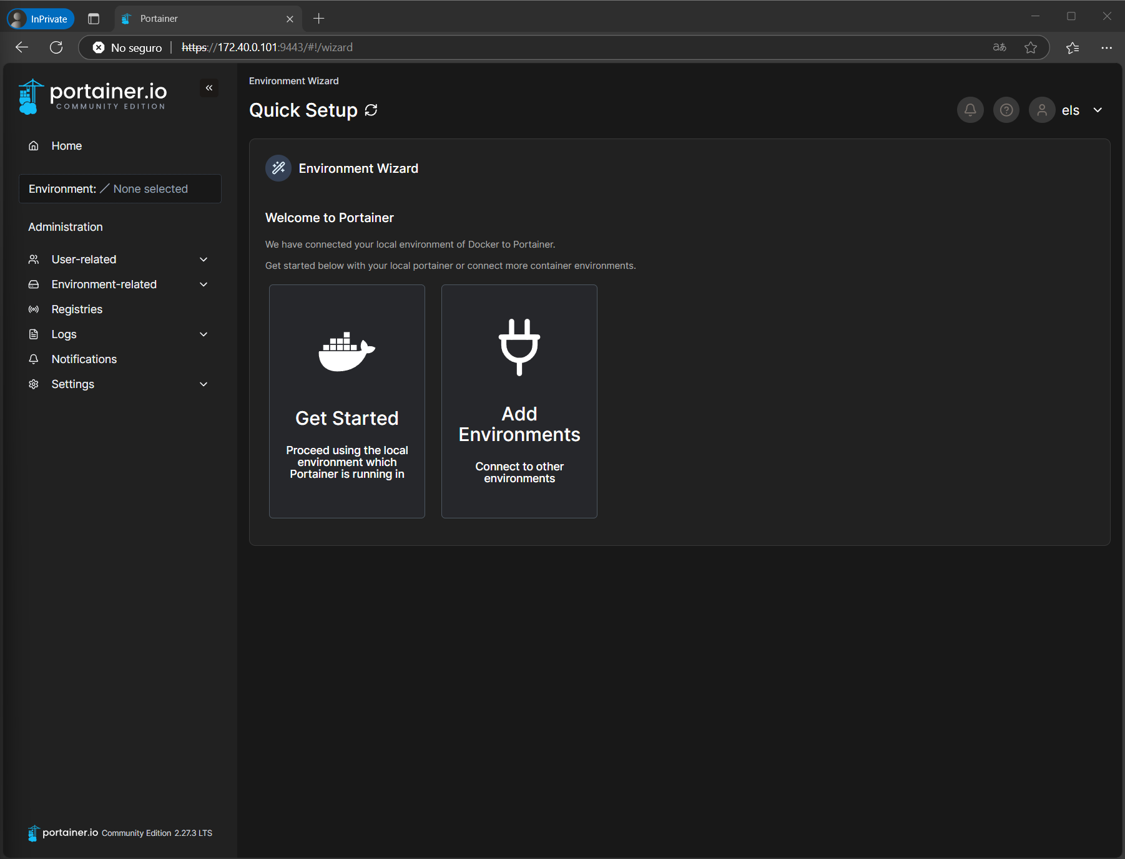This screenshot has width=1125, height=859.
Task: Open the browser favorites list icon
Action: (1073, 47)
